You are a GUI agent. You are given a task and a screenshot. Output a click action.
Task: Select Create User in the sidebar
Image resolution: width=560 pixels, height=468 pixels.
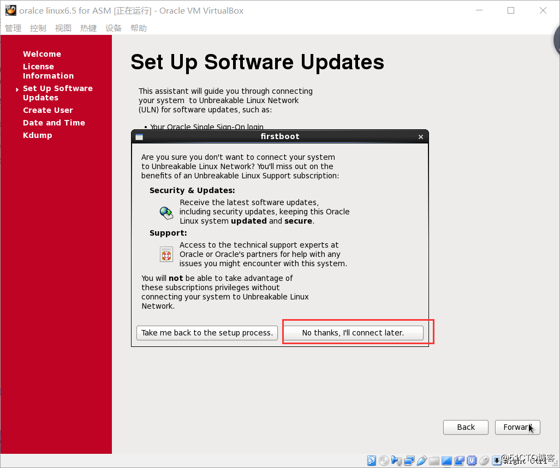coord(48,110)
